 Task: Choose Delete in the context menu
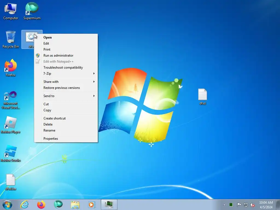click(66, 124)
